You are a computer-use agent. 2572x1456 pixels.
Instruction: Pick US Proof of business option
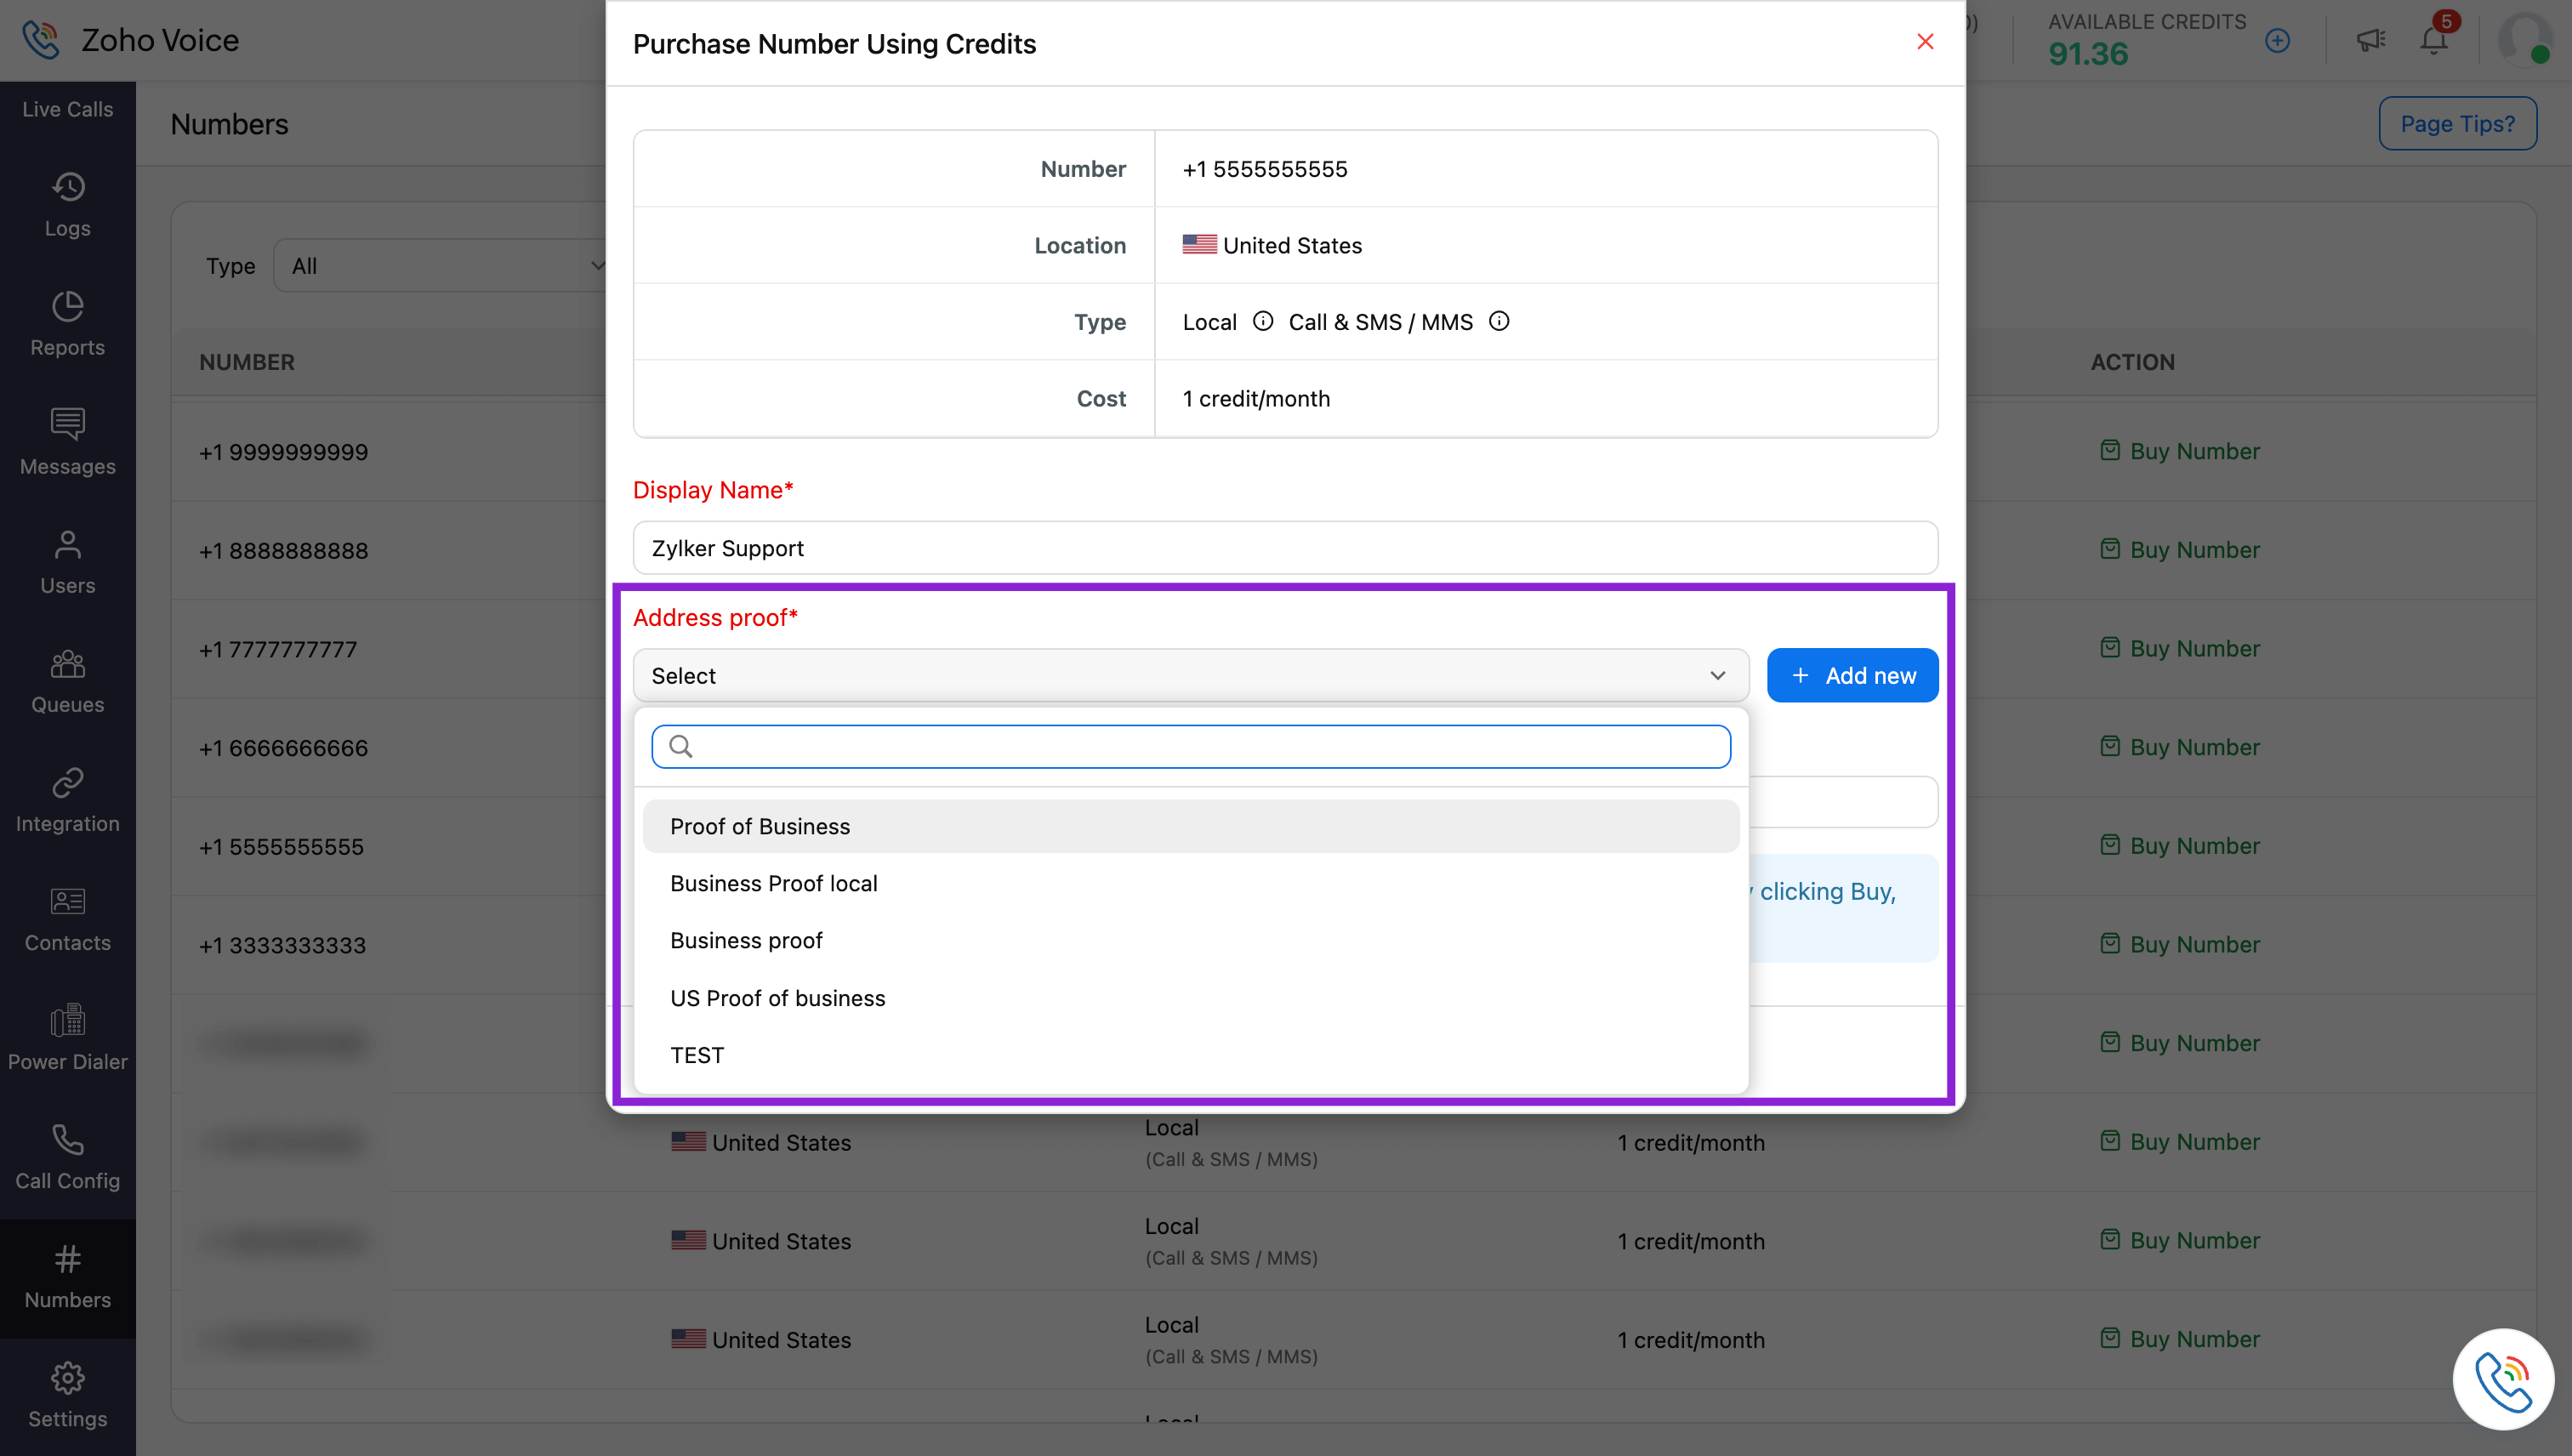(777, 998)
